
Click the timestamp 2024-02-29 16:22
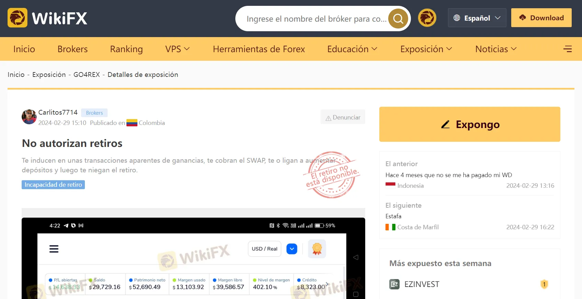tap(530, 227)
